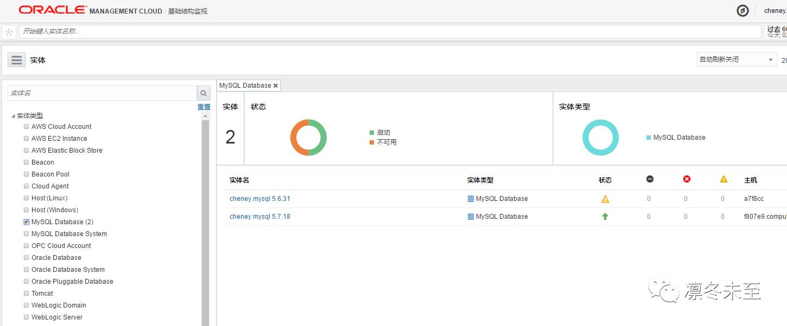
Task: Click orange segment of status donut chart
Action: tap(294, 138)
